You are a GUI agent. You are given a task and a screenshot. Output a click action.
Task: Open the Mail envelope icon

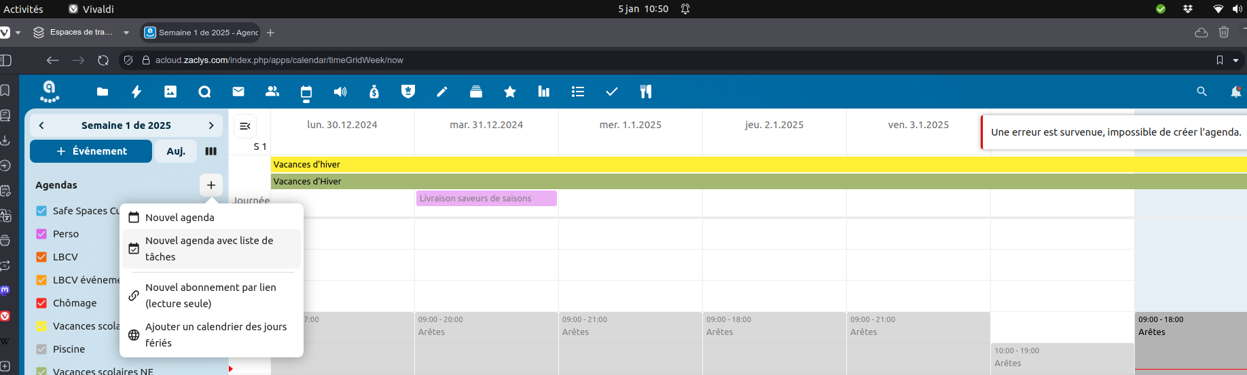(238, 92)
